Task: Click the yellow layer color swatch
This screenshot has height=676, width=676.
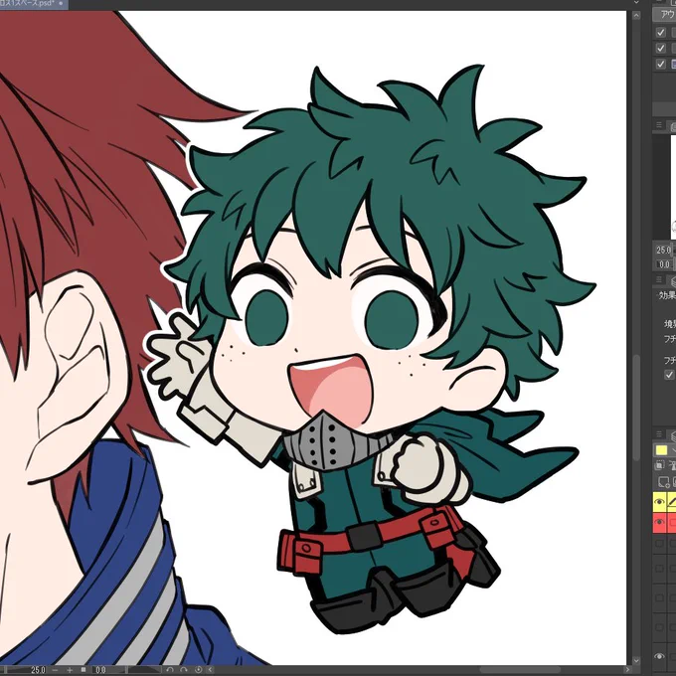Action: (x=661, y=450)
